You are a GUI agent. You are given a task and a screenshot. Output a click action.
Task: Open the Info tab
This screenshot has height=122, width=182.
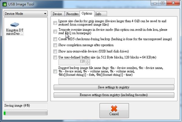click(100, 14)
